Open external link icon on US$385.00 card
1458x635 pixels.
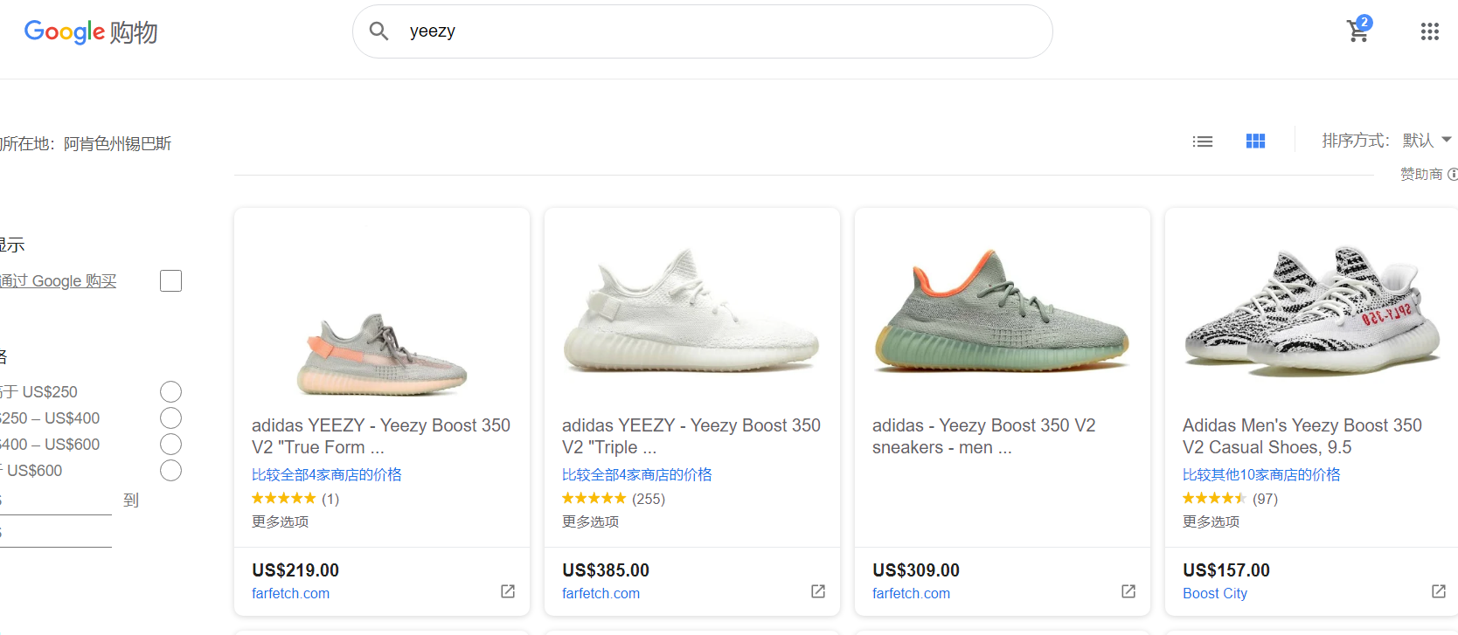(x=817, y=591)
